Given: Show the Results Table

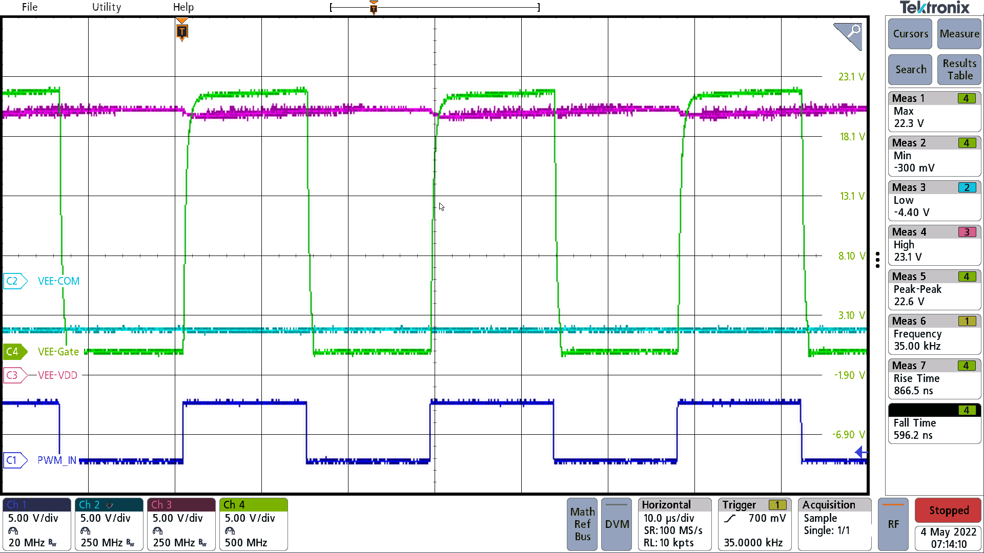Looking at the screenshot, I should click(x=958, y=69).
